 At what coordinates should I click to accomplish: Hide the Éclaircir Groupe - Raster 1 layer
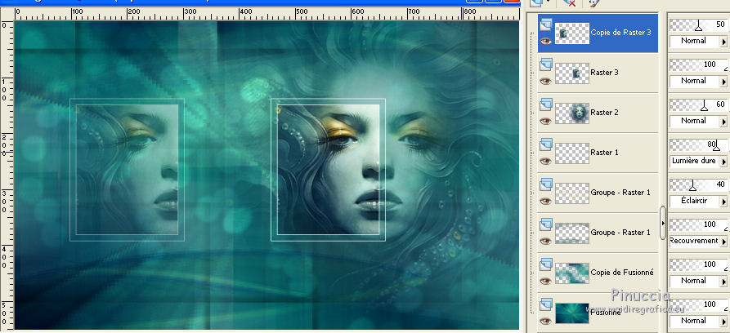(x=546, y=201)
